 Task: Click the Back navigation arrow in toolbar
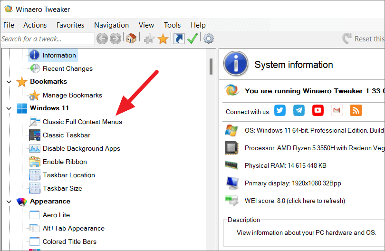[x=102, y=39]
